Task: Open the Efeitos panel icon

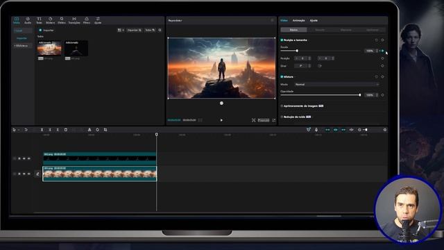Action: pos(62,20)
